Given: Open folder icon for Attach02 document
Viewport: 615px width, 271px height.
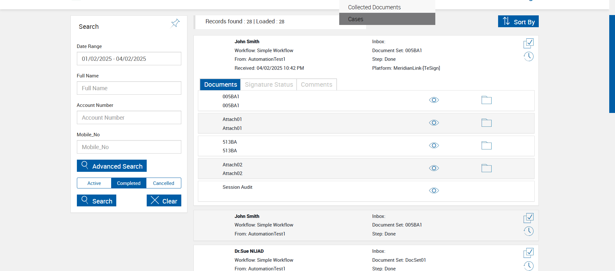Looking at the screenshot, I should 486,168.
